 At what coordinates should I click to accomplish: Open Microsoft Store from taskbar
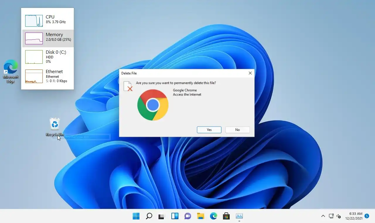[226, 216]
